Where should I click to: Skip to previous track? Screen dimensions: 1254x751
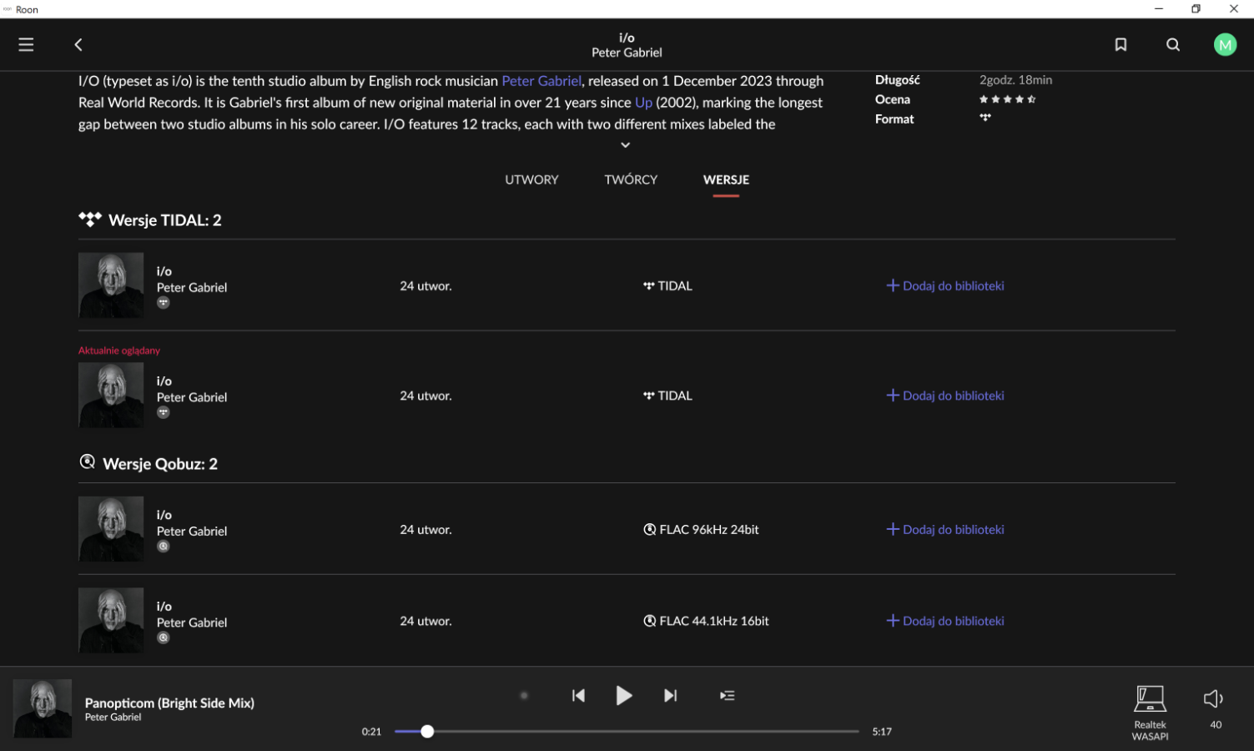[578, 695]
